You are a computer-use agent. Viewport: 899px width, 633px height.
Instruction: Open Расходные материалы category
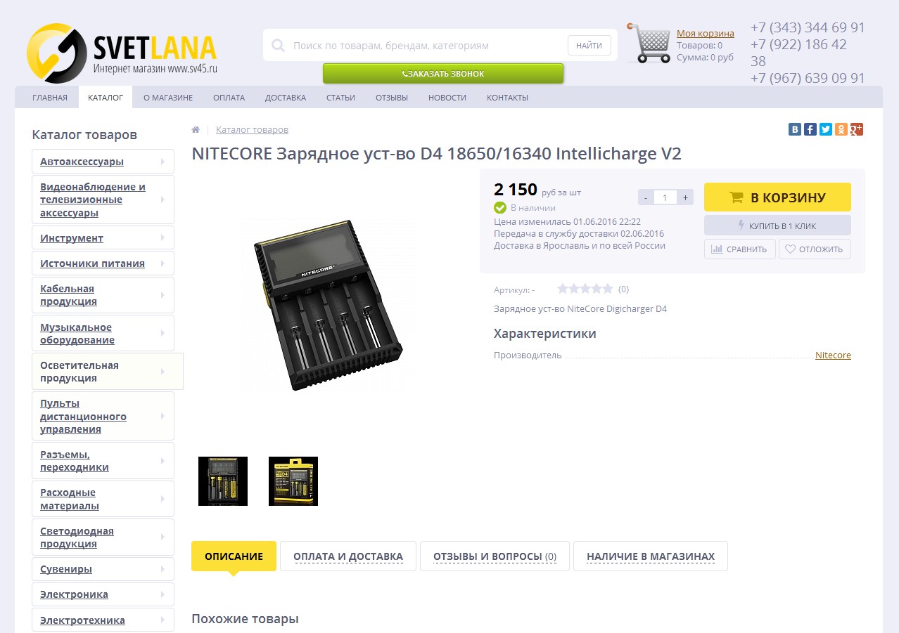(103, 499)
